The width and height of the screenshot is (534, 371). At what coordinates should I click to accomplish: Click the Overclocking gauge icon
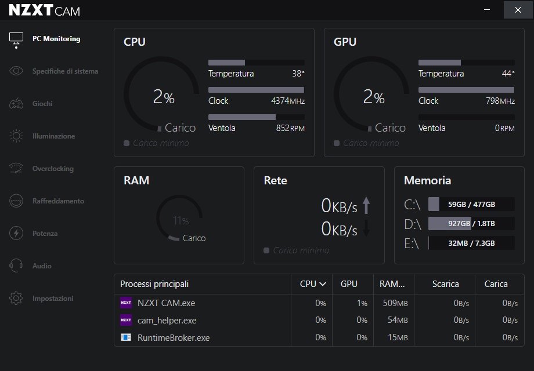(16, 169)
